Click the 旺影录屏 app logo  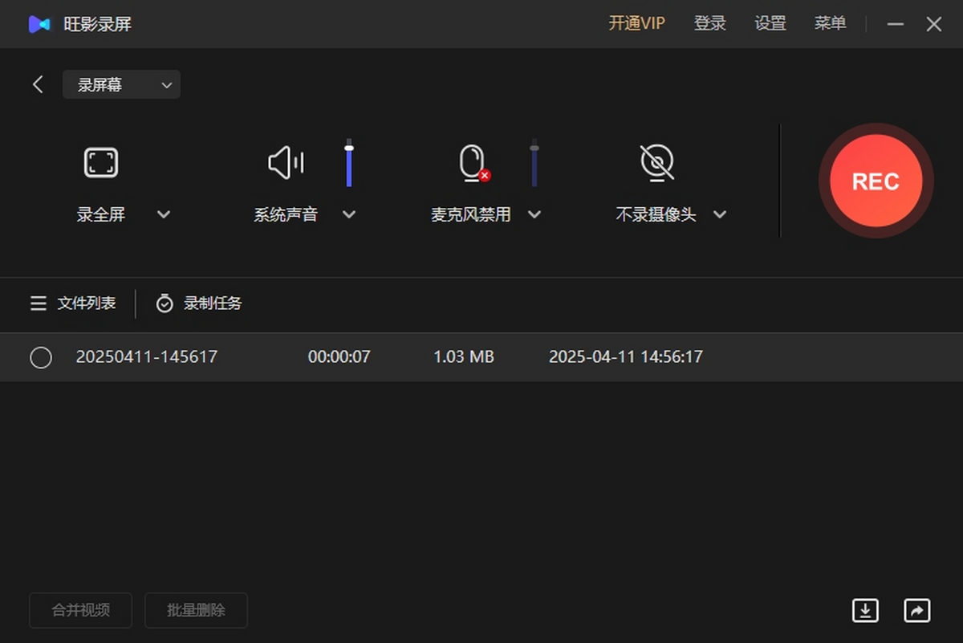pyautogui.click(x=39, y=24)
